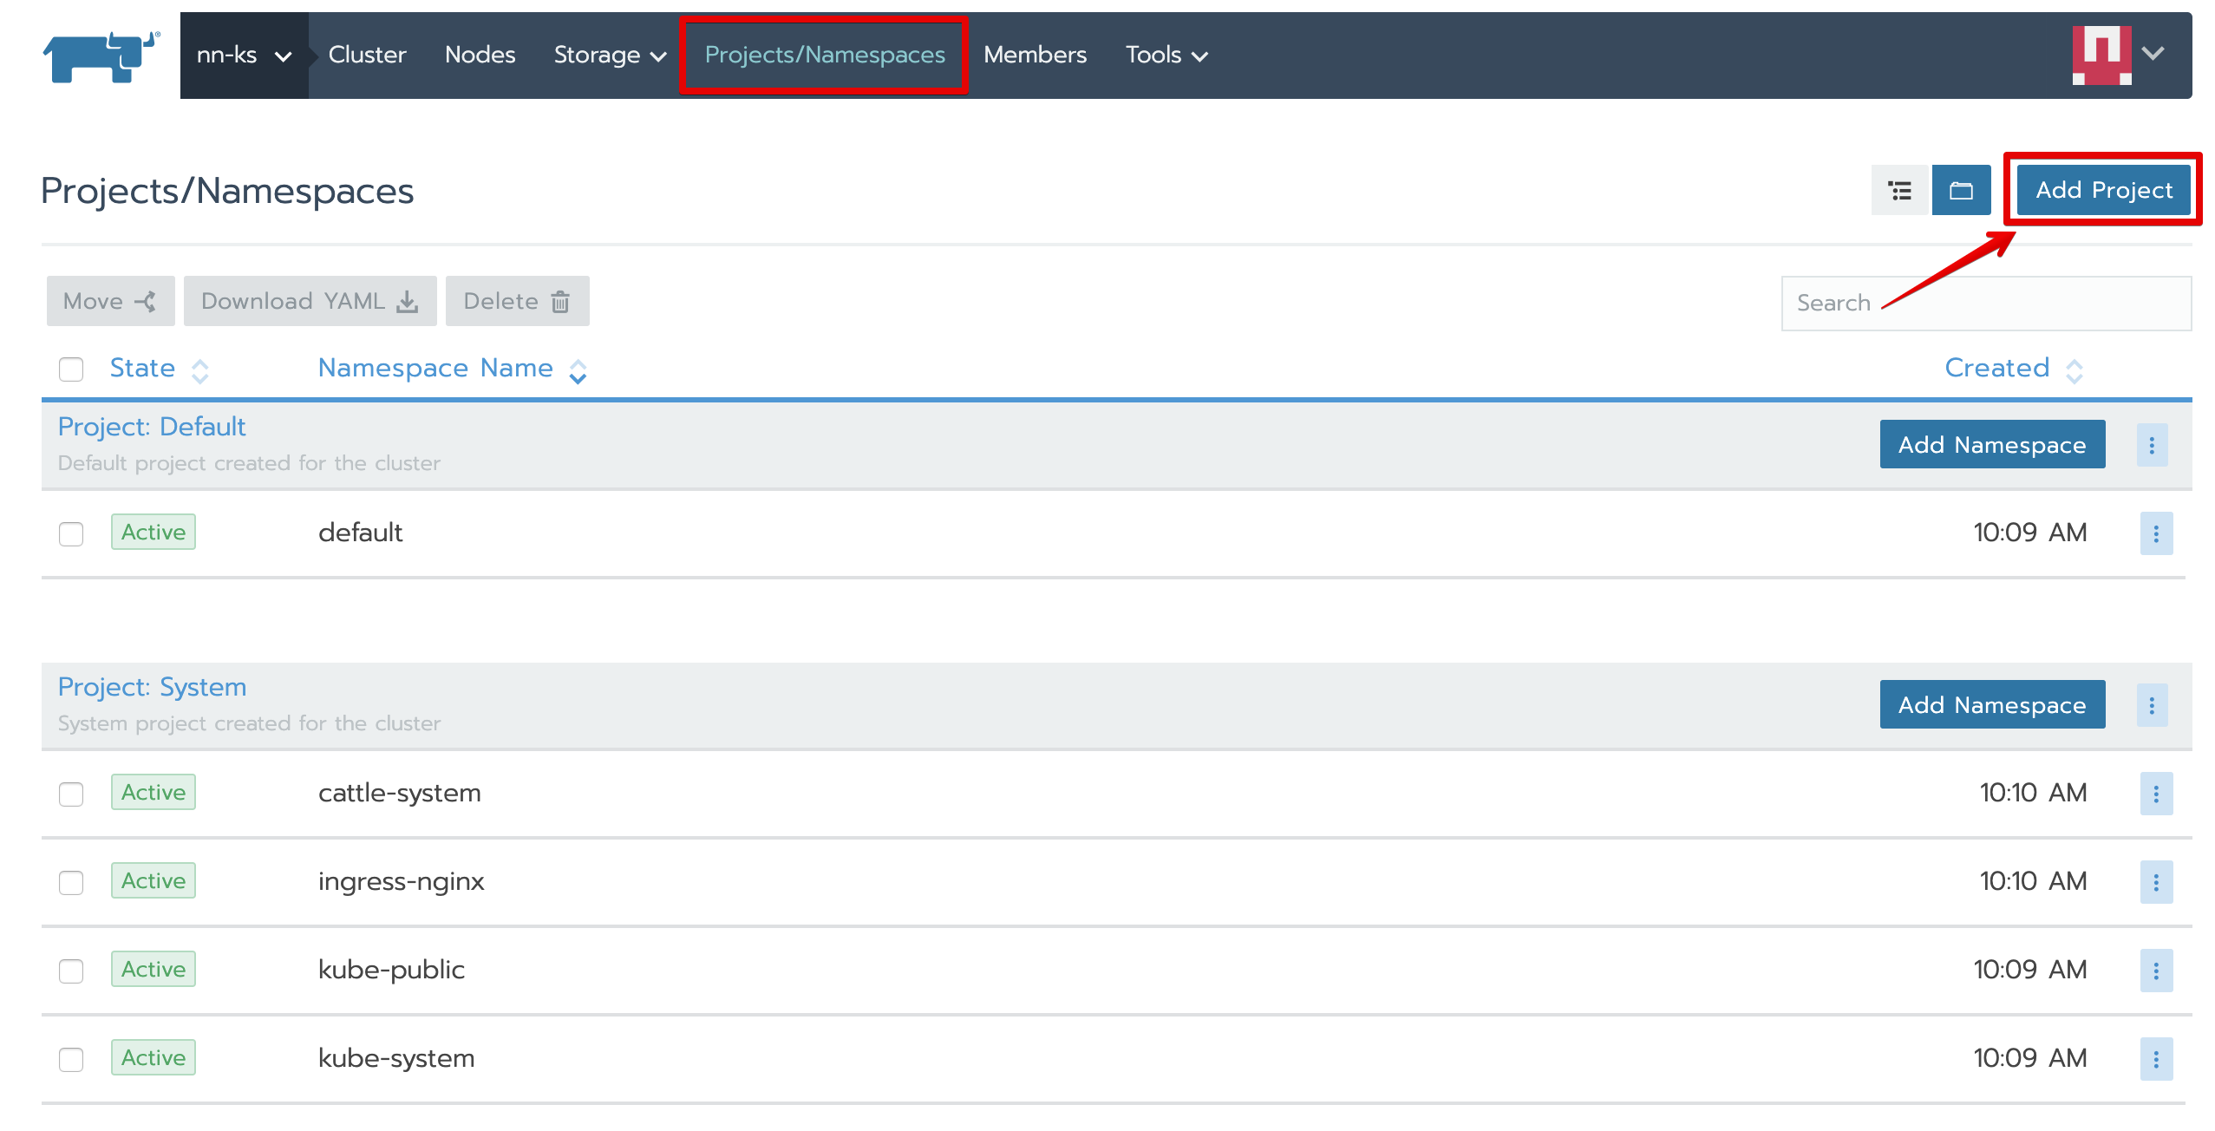Click the Add Project button
This screenshot has height=1131, width=2215.
point(2103,190)
